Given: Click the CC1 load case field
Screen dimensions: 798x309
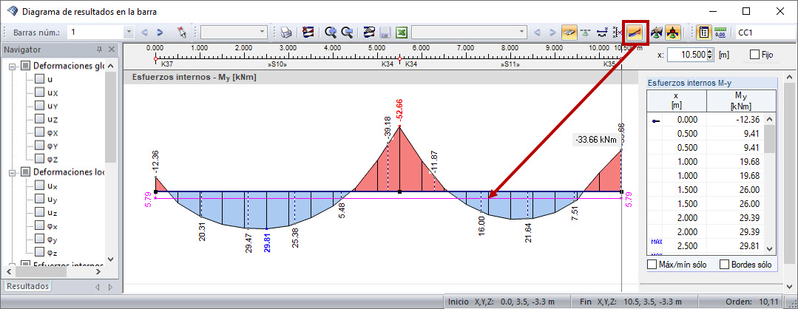Looking at the screenshot, I should (765, 32).
